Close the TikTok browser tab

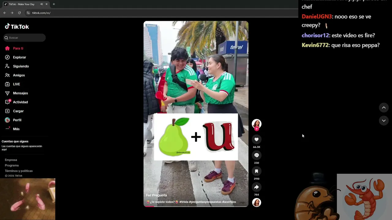coord(47,4)
